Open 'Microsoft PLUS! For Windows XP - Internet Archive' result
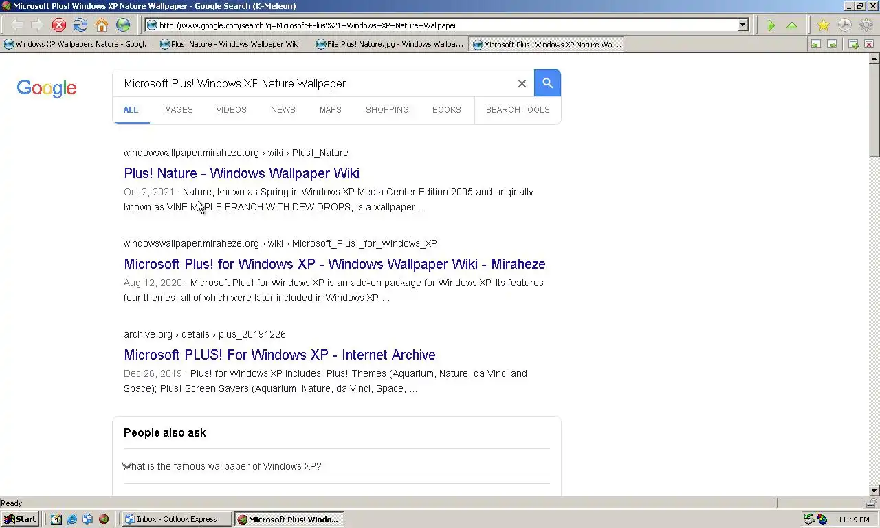Viewport: 880px width, 528px height. (280, 355)
